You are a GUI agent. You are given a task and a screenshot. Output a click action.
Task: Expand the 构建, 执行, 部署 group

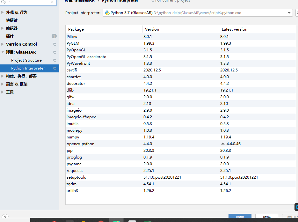tap(3, 76)
